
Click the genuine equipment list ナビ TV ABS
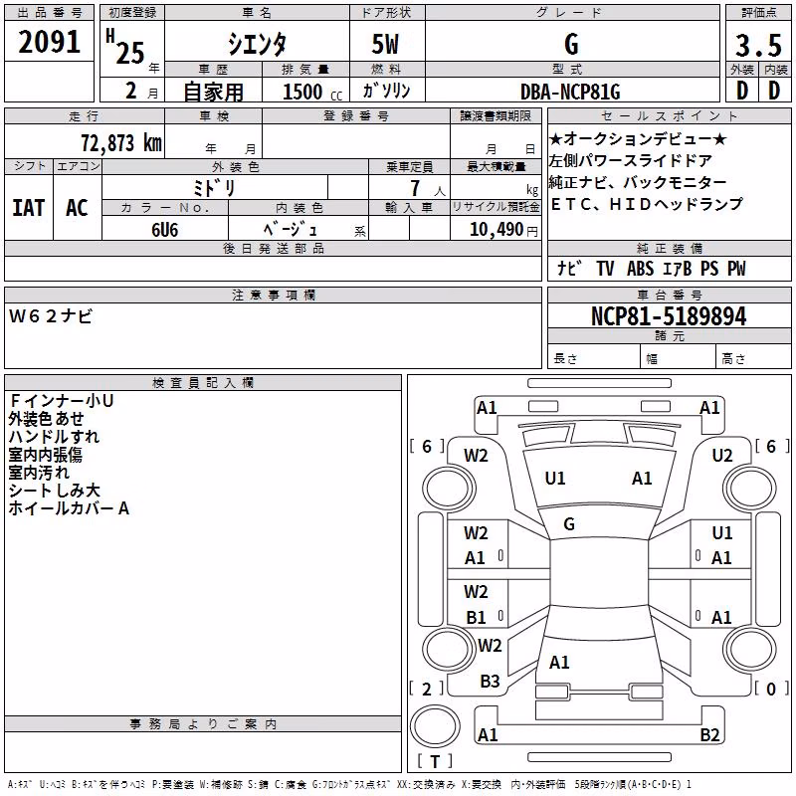652,268
